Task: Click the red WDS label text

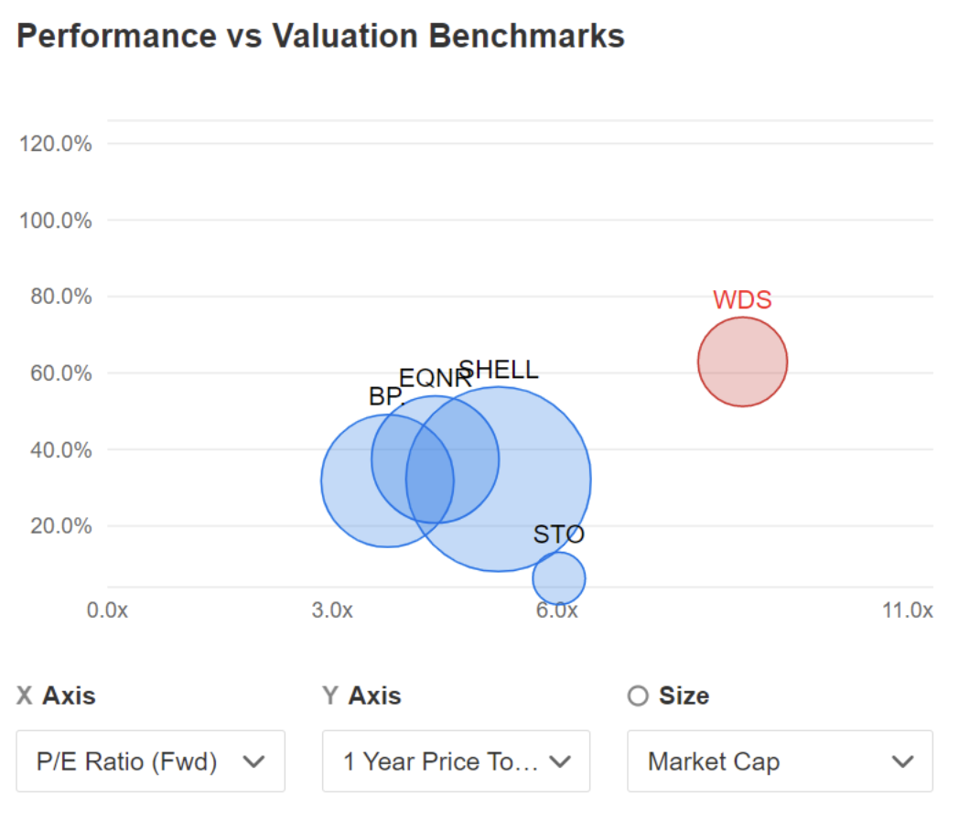Action: (742, 300)
